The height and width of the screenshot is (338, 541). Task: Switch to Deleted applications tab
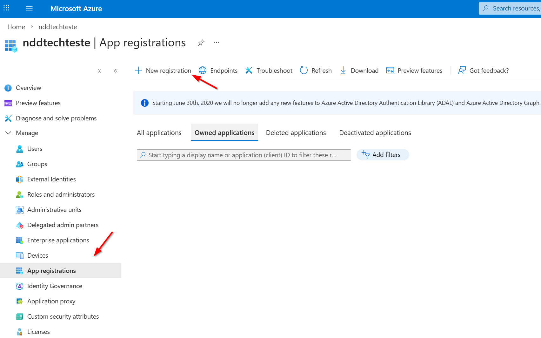click(x=296, y=133)
